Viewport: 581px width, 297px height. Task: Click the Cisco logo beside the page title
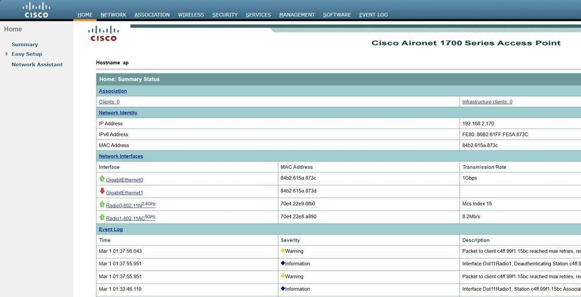tap(103, 33)
